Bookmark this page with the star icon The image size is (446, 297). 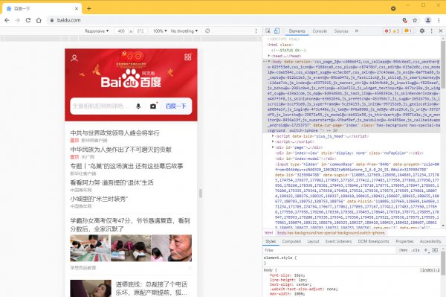tap(415, 20)
